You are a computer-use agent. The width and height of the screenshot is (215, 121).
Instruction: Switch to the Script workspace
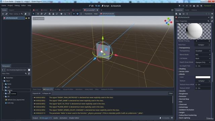105,6
